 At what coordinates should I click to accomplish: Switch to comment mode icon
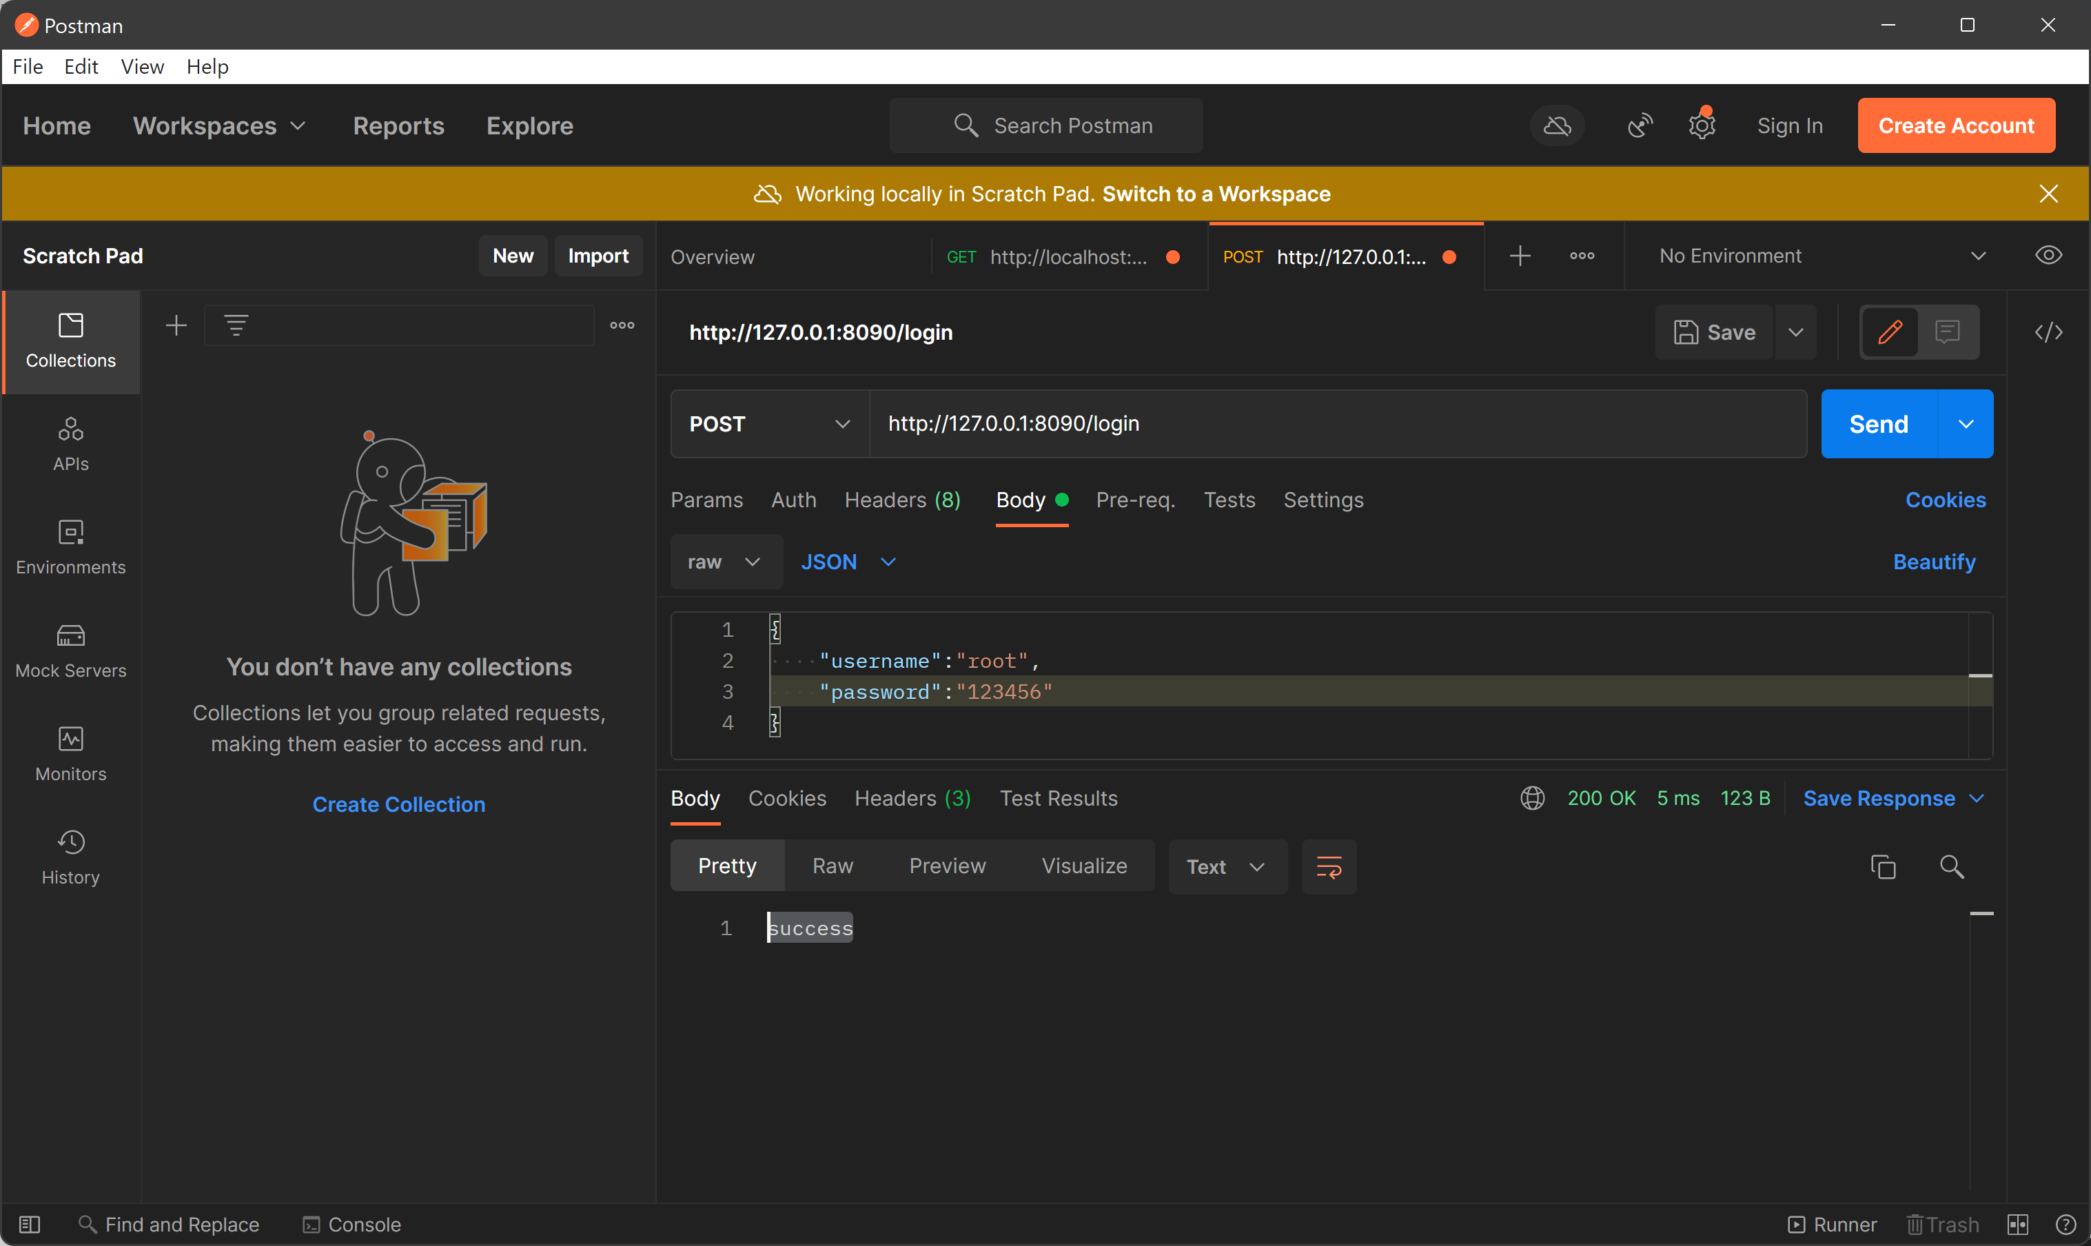(1948, 332)
